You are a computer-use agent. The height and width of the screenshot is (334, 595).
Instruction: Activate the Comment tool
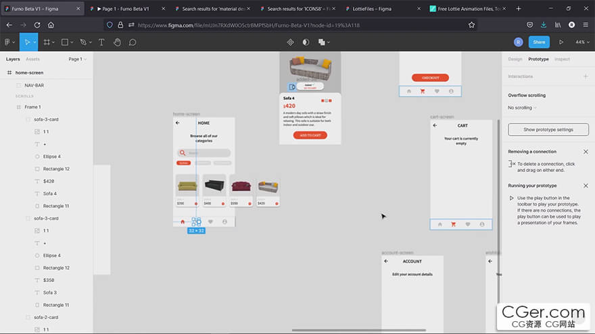(x=133, y=43)
